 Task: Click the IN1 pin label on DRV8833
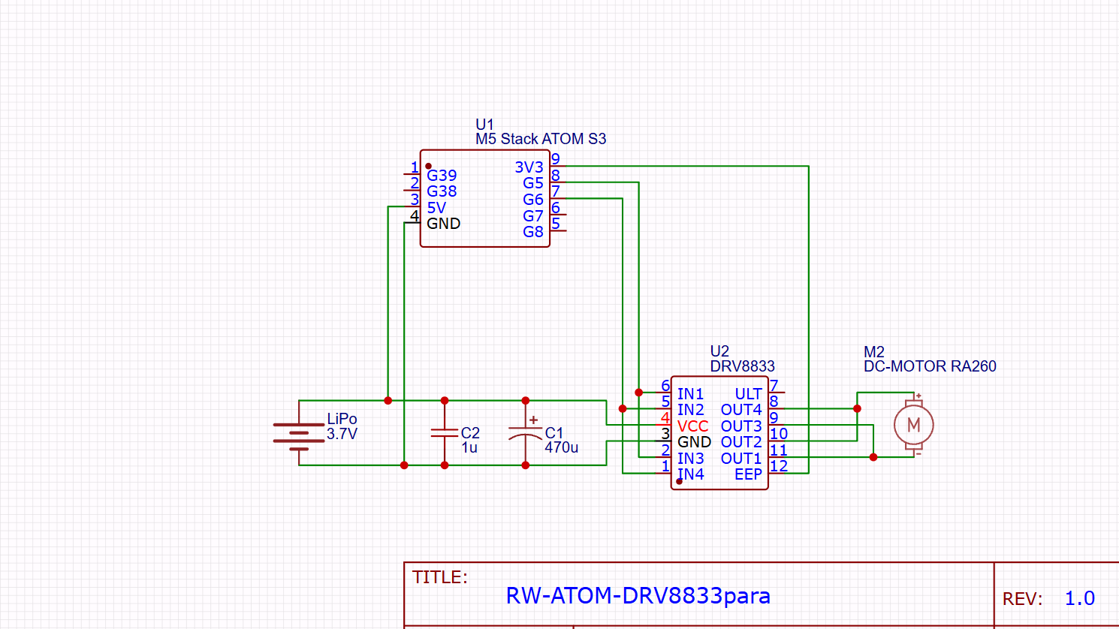pyautogui.click(x=690, y=394)
